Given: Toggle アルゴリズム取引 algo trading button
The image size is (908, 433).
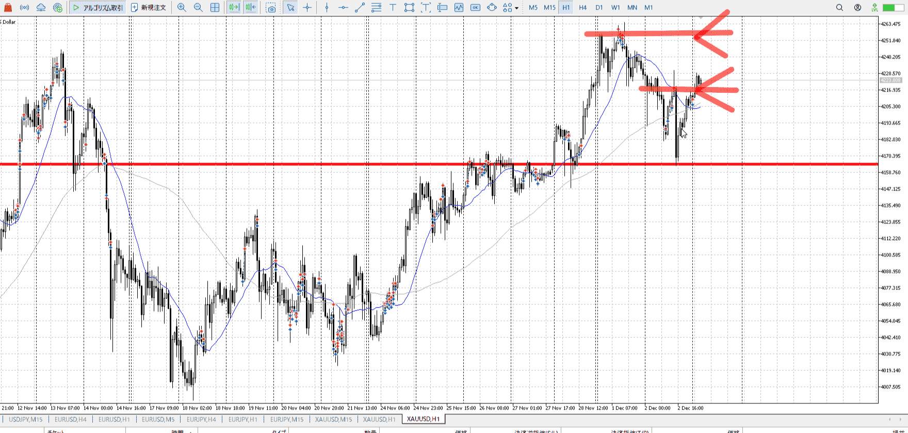Looking at the screenshot, I should [x=98, y=8].
